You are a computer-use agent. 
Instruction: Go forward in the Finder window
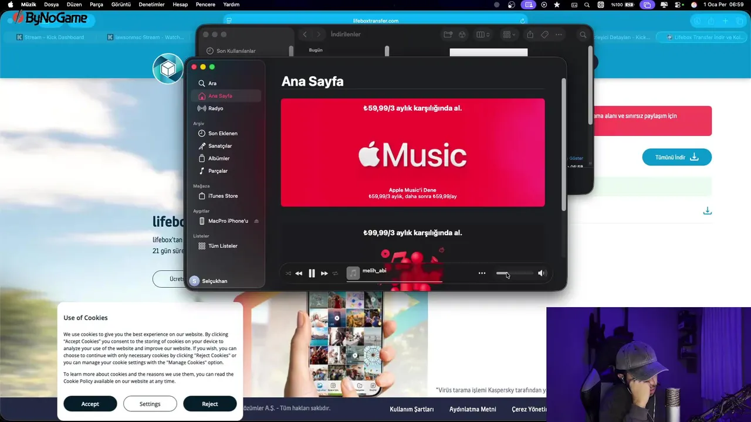[x=319, y=35]
